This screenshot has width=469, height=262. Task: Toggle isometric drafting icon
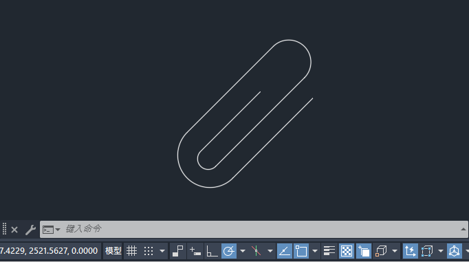click(x=257, y=251)
